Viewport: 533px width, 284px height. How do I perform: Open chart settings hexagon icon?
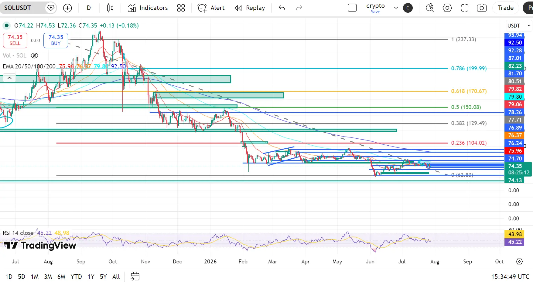pyautogui.click(x=447, y=8)
